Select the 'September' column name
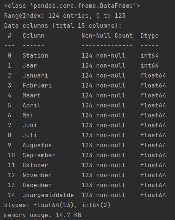Viewport: 175px width, 220px height. point(39,155)
